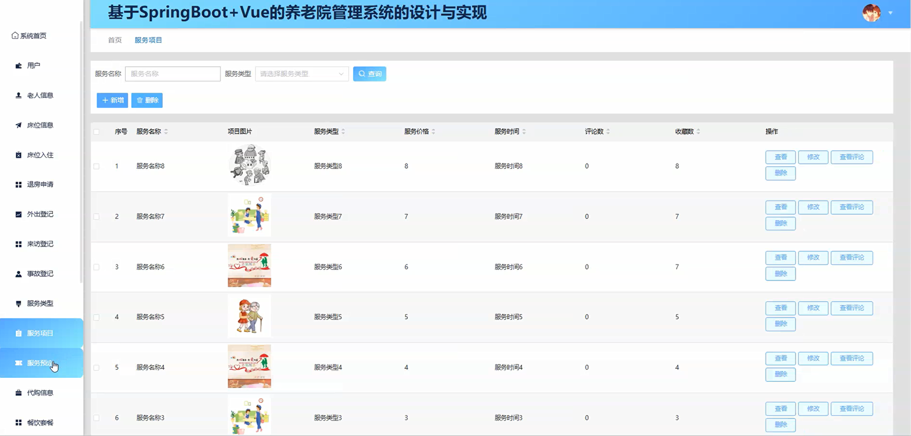
Task: Click the project image for 服务名称5
Action: (249, 316)
